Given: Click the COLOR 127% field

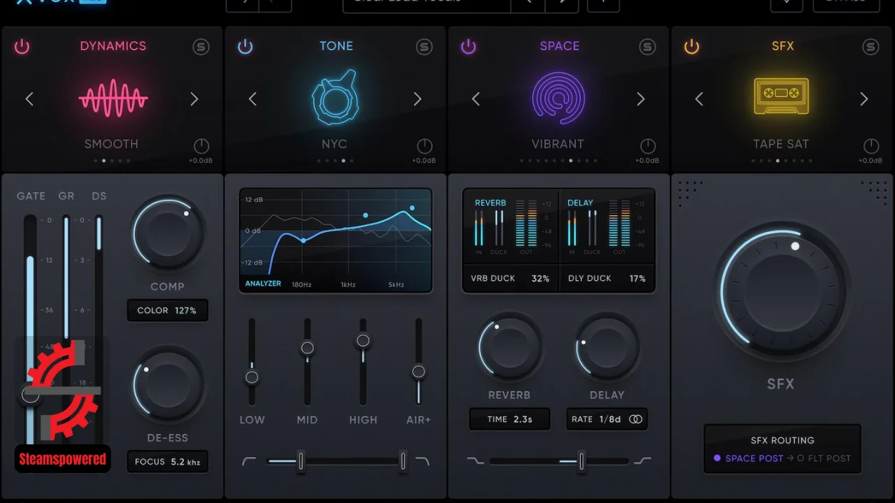Looking at the screenshot, I should [x=168, y=310].
